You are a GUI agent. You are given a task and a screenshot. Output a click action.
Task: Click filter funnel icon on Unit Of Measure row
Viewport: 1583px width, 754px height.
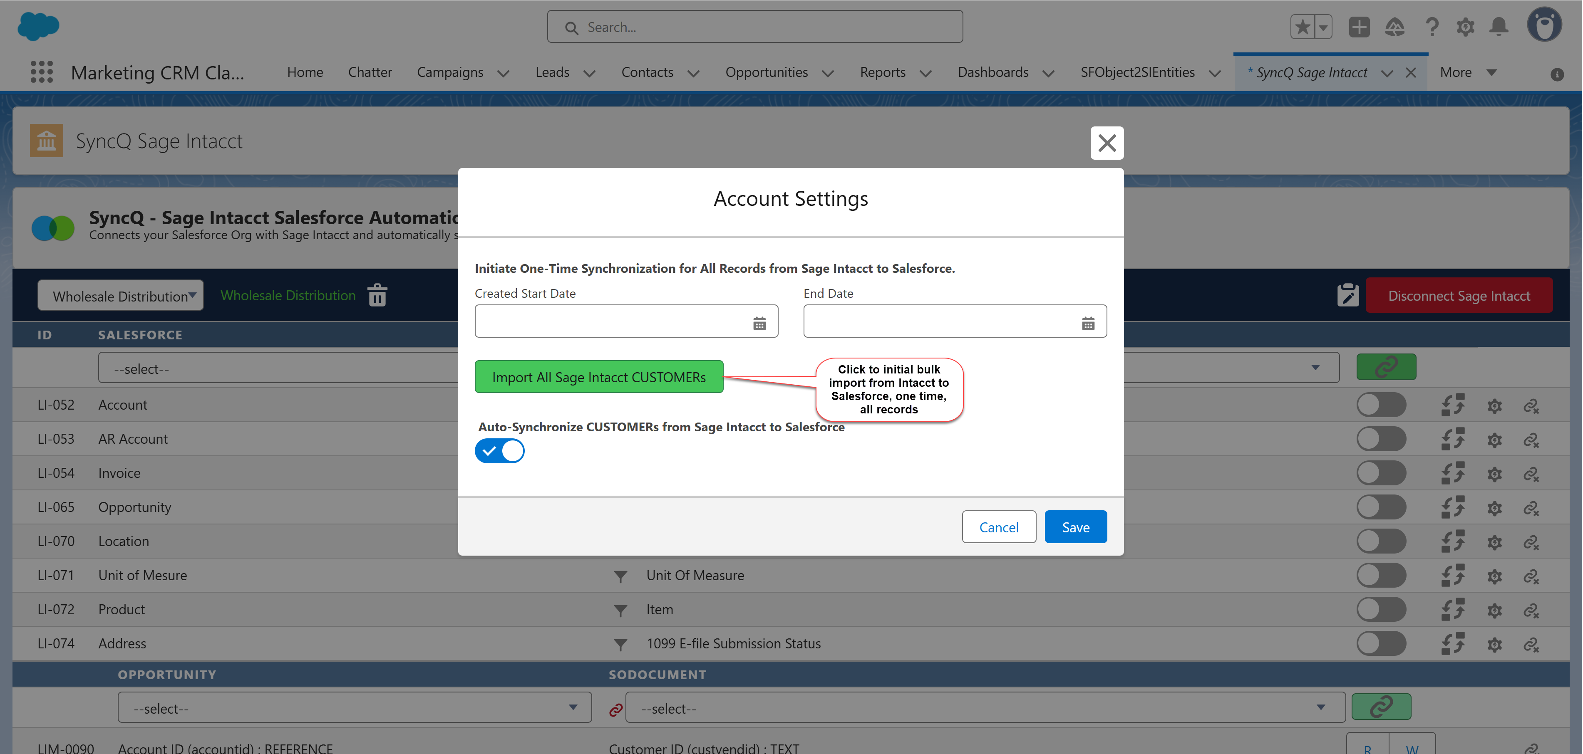coord(620,576)
